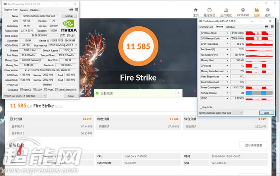Switch to Validation tab in right GPU-Z window
This screenshot has width=280, height=176.
click(230, 27)
